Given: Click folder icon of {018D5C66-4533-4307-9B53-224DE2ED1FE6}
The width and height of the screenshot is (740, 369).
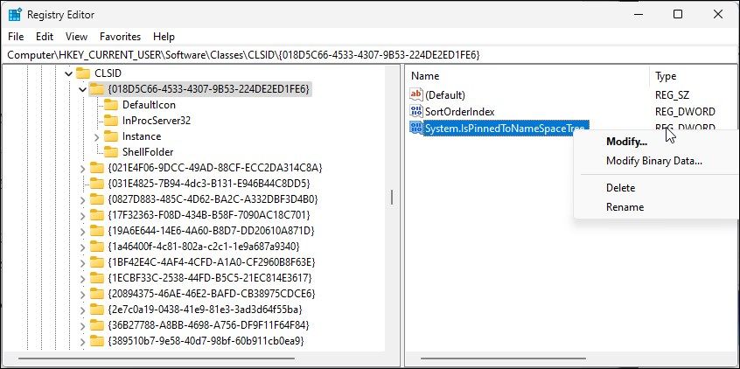Looking at the screenshot, I should click(97, 88).
